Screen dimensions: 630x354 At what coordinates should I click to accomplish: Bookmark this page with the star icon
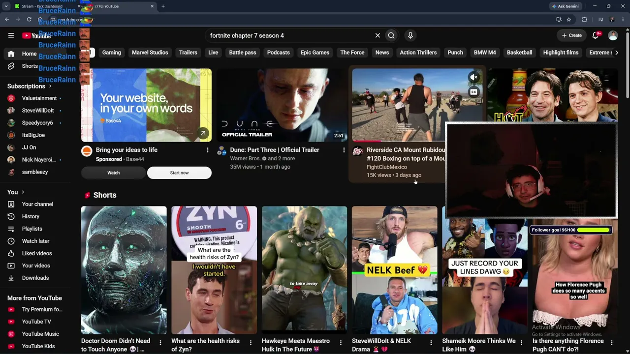569,20
